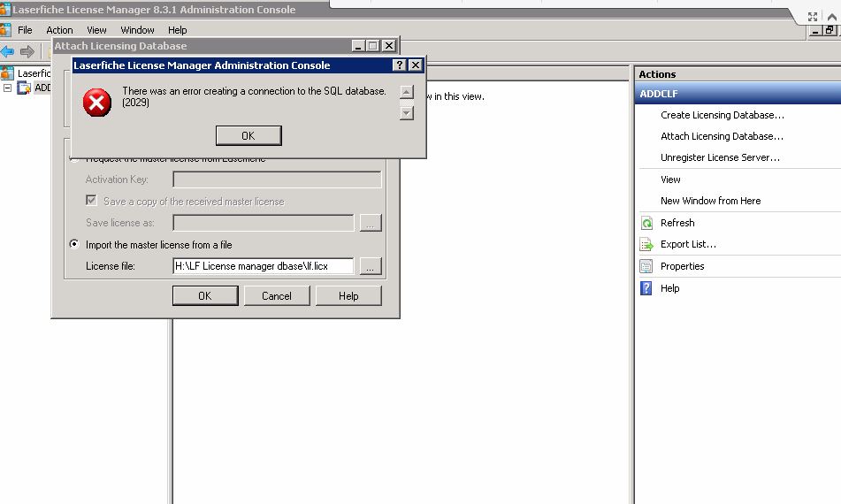The height and width of the screenshot is (504, 841).
Task: Choose New Window from Here
Action: pyautogui.click(x=711, y=201)
